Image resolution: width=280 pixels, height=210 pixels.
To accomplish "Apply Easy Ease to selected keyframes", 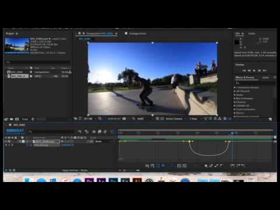I will pyautogui.click(x=233, y=166).
